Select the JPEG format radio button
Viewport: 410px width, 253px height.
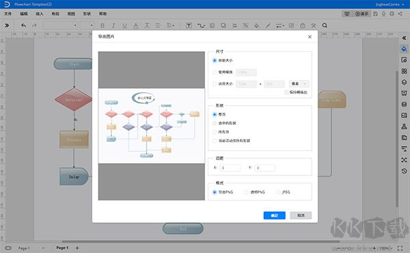coord(279,192)
